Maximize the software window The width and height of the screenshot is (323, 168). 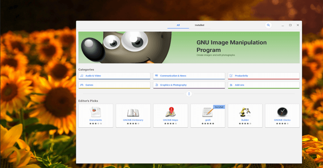[290, 25]
